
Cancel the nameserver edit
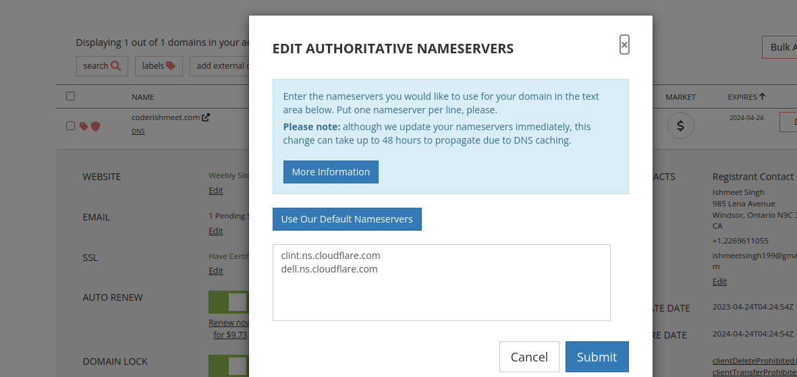tap(529, 357)
